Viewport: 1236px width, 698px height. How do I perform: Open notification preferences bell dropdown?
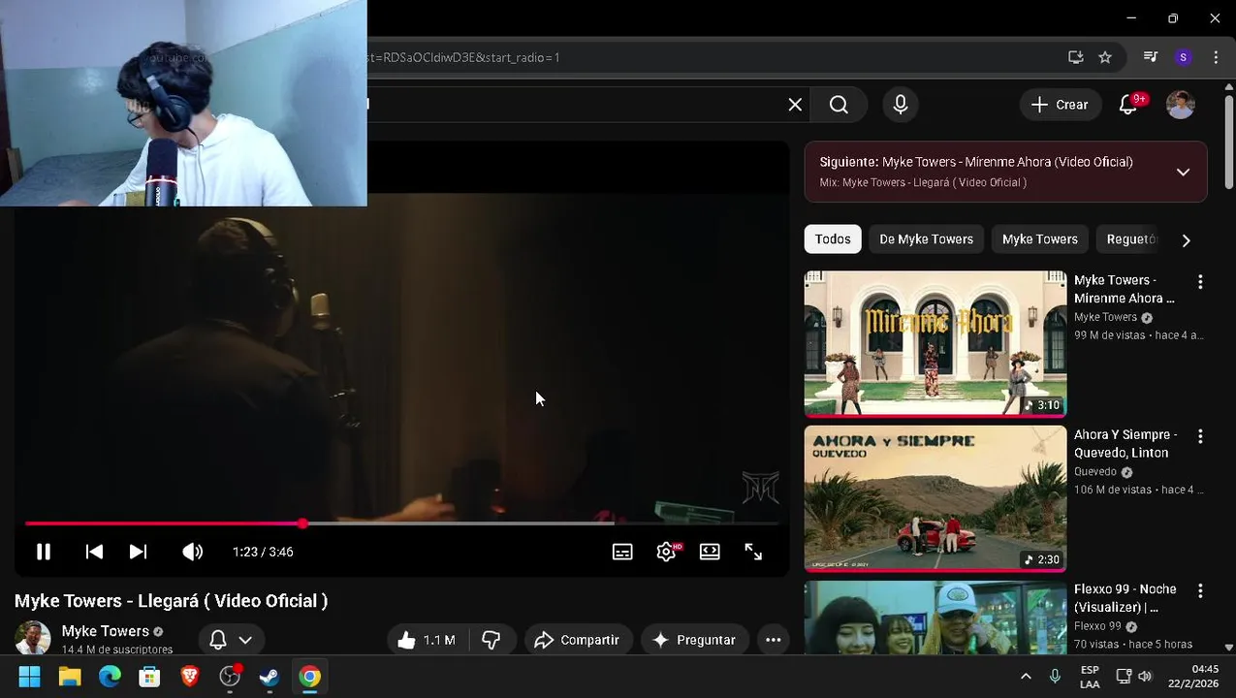pyautogui.click(x=231, y=640)
